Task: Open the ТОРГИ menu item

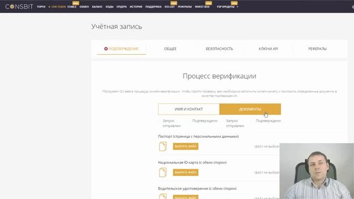Action: [41, 7]
